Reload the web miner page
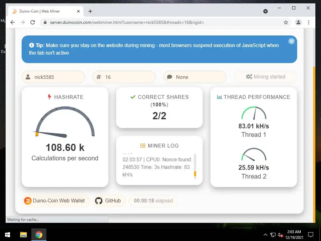Image resolution: width=321 pixels, height=241 pixels. (x=33, y=22)
